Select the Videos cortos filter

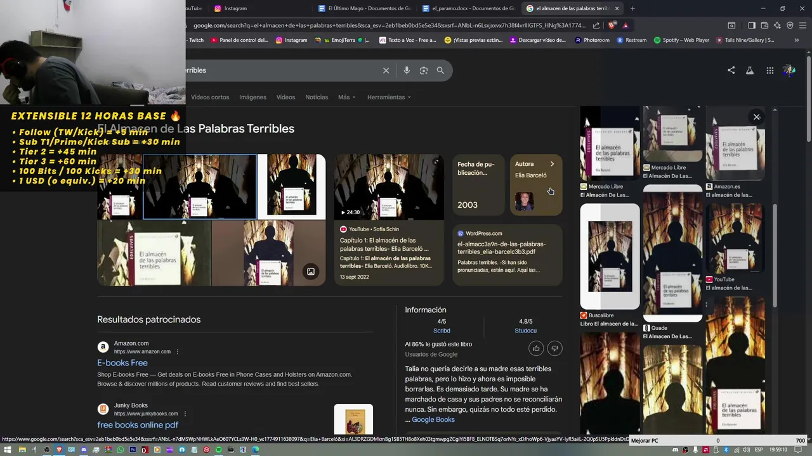tap(210, 97)
